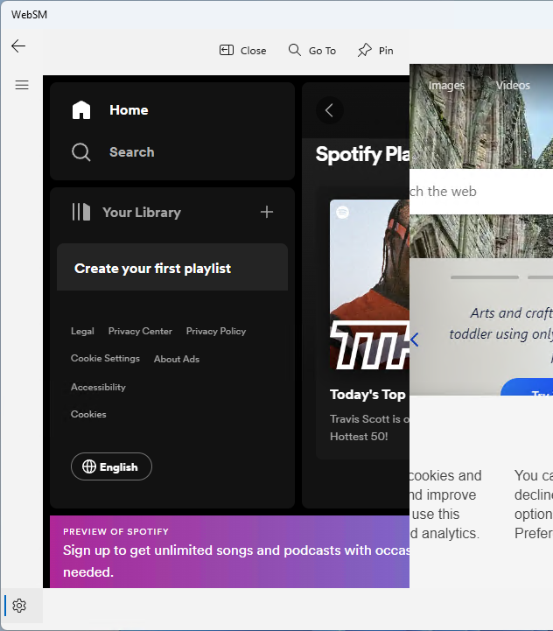Go back using Spotify's round chevron button
The image size is (553, 631).
(330, 110)
